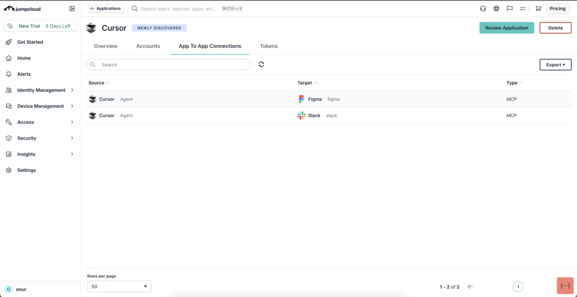This screenshot has height=297, width=577.
Task: Click the Alerts bell icon
Action: coord(9,74)
